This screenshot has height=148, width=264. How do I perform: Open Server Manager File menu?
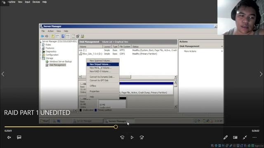pyautogui.click(x=43, y=31)
